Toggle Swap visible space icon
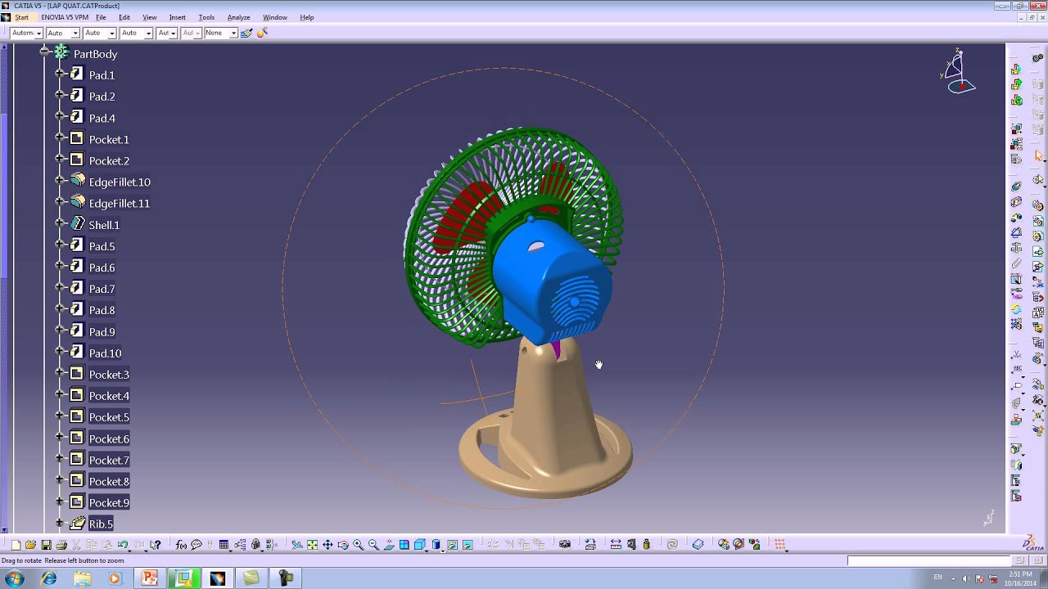Image resolution: width=1048 pixels, height=589 pixels. point(468,545)
